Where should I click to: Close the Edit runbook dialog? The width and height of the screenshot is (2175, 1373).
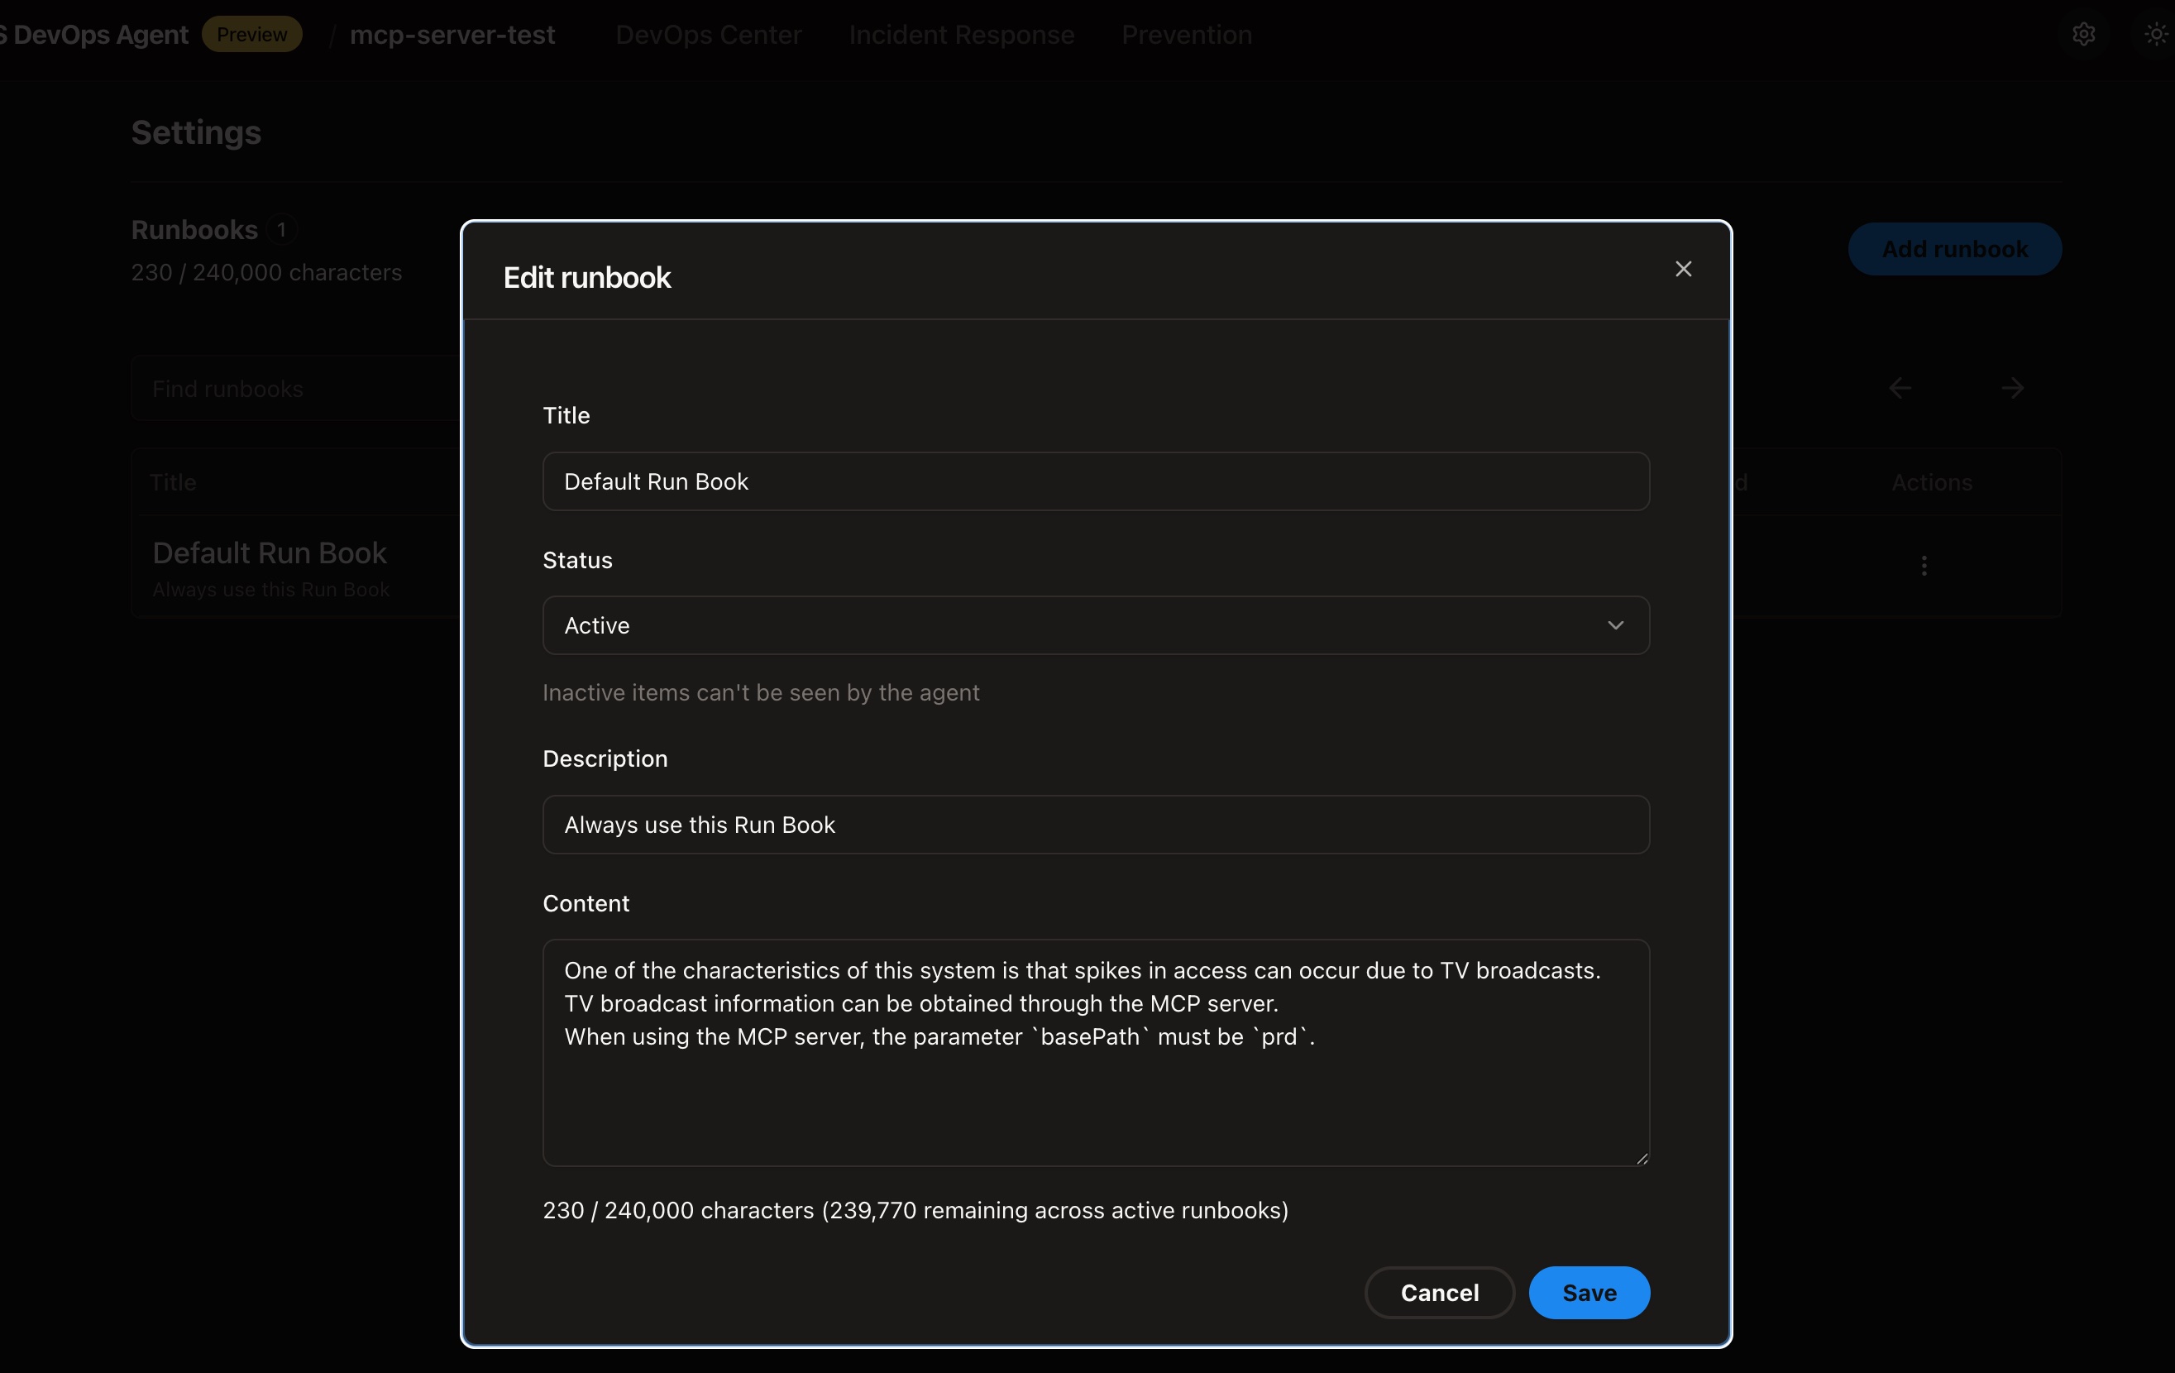coord(1683,268)
